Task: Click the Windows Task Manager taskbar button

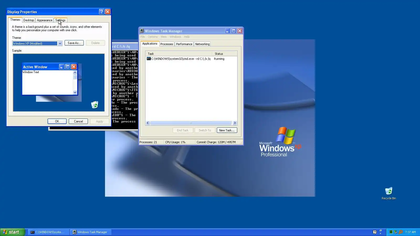Action: pos(91,232)
